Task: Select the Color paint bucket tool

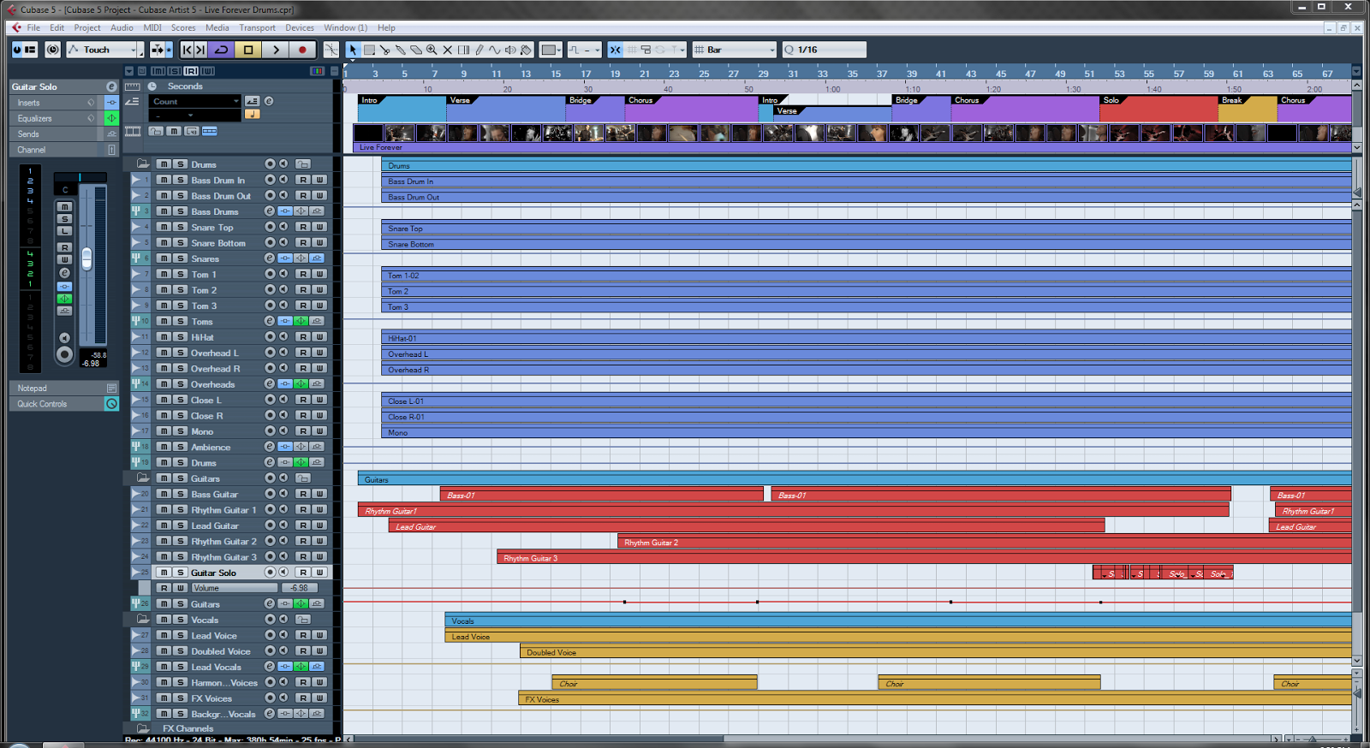Action: 526,50
